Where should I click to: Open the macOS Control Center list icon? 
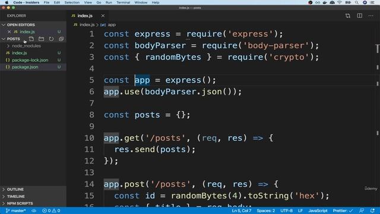pos(372,2)
